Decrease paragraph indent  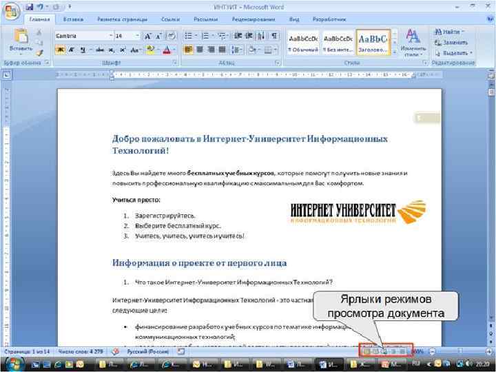coord(238,36)
